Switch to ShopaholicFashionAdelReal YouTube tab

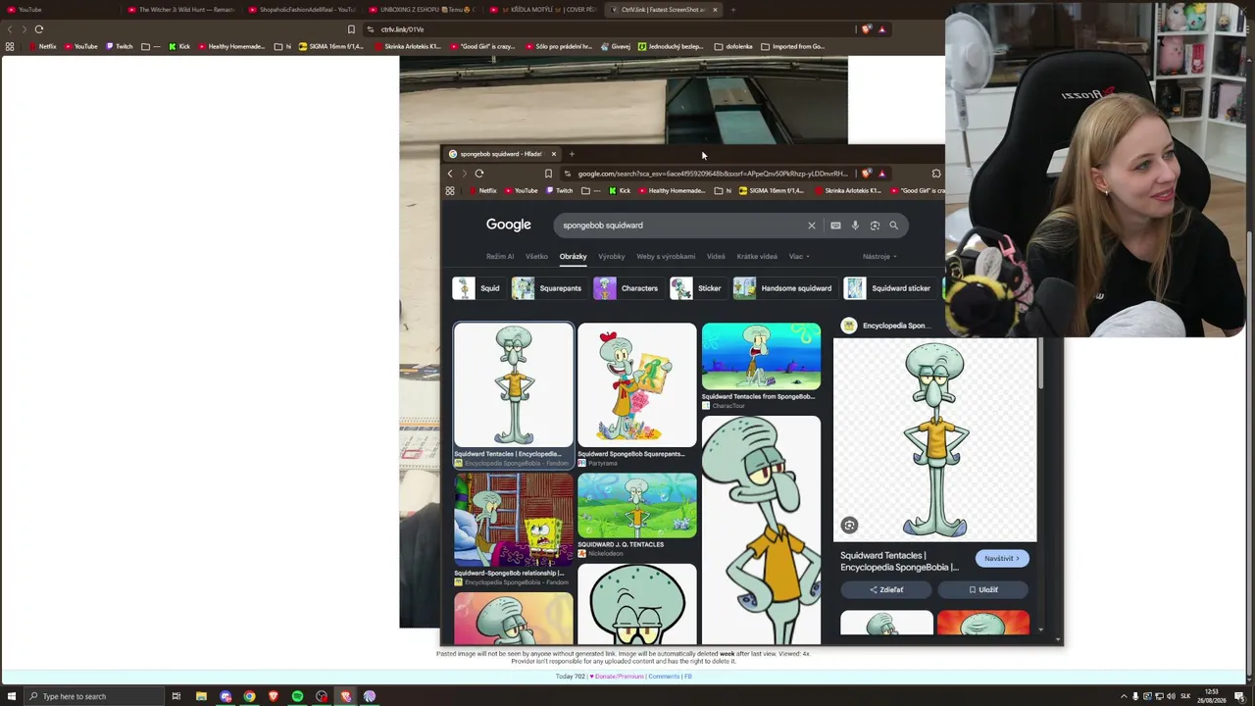click(x=302, y=10)
